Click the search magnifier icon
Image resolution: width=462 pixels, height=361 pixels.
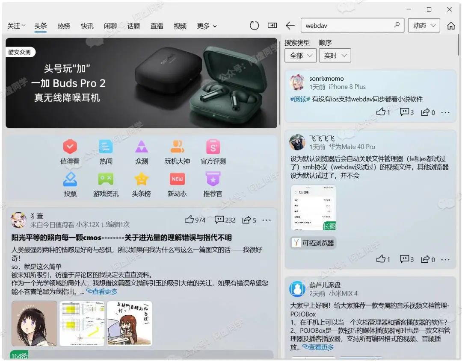tap(397, 25)
